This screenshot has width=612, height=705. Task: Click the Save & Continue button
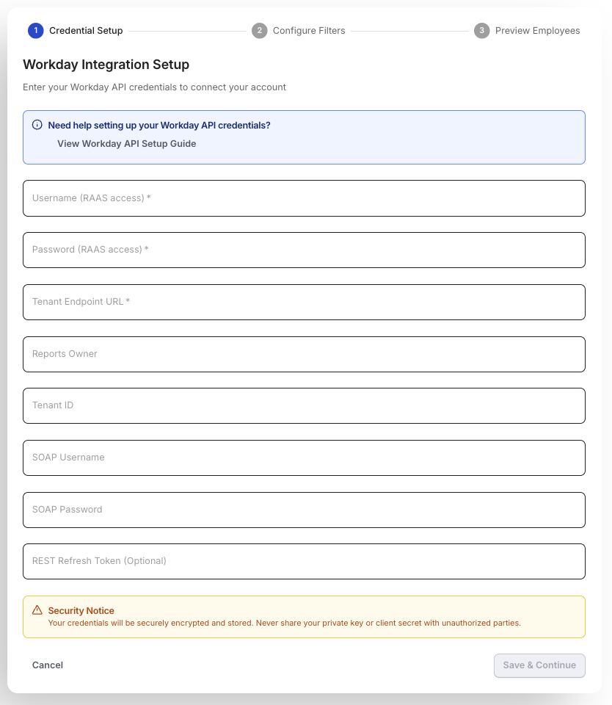(x=539, y=665)
